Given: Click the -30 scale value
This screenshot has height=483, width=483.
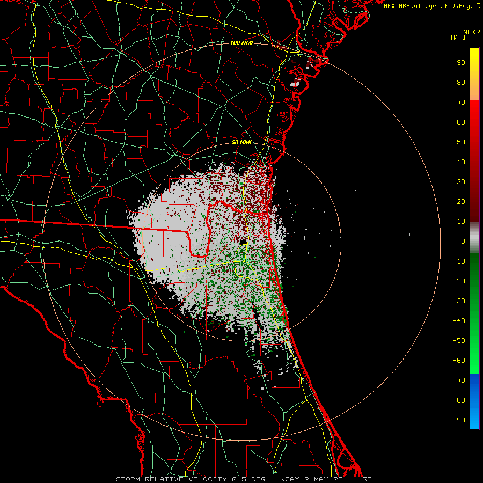Looking at the screenshot, I should click(459, 301).
